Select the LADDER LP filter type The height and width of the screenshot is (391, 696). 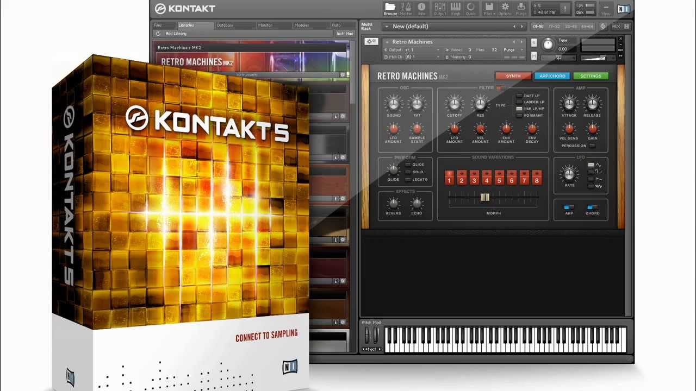(519, 102)
